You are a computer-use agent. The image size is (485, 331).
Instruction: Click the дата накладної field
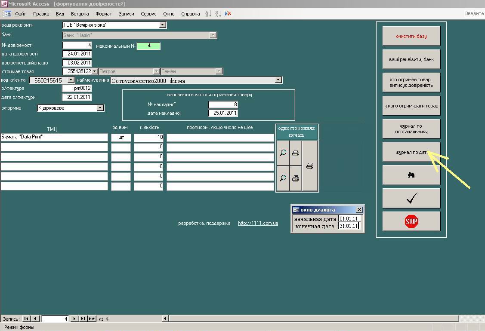point(223,113)
